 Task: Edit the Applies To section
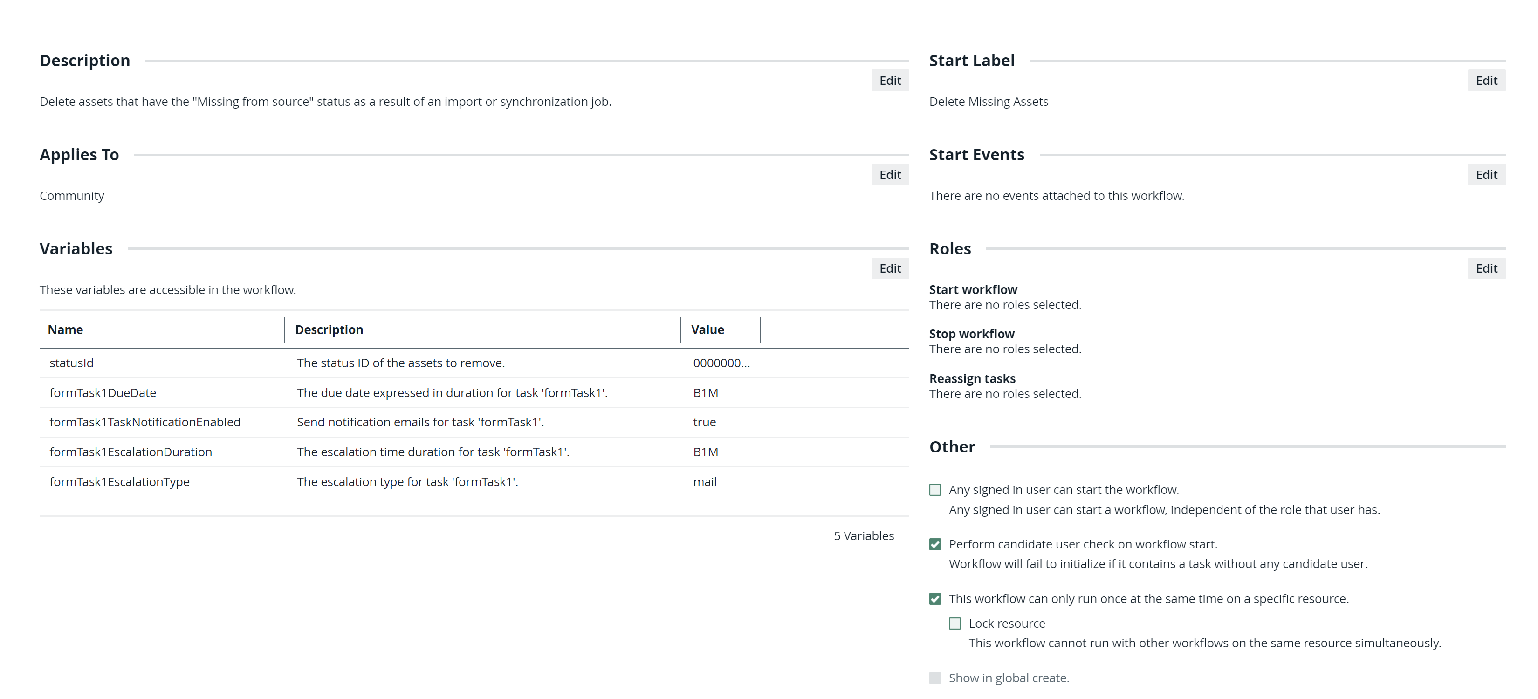pos(890,175)
